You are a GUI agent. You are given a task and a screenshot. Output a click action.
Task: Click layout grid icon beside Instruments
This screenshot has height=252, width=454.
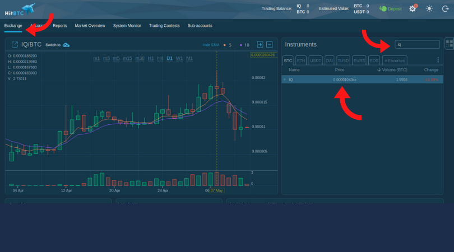[x=450, y=44]
